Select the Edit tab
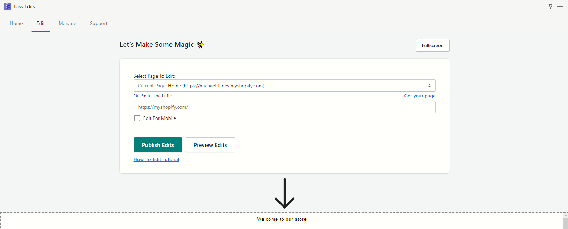 point(41,23)
